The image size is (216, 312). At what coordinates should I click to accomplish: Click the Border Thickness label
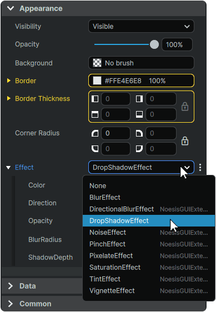coord(42,98)
